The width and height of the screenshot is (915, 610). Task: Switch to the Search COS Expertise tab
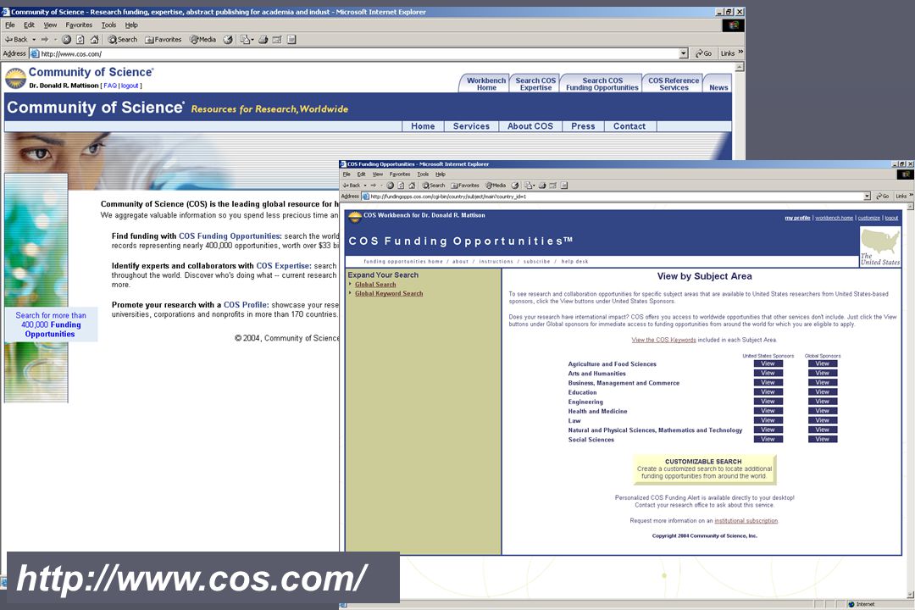[x=535, y=84]
